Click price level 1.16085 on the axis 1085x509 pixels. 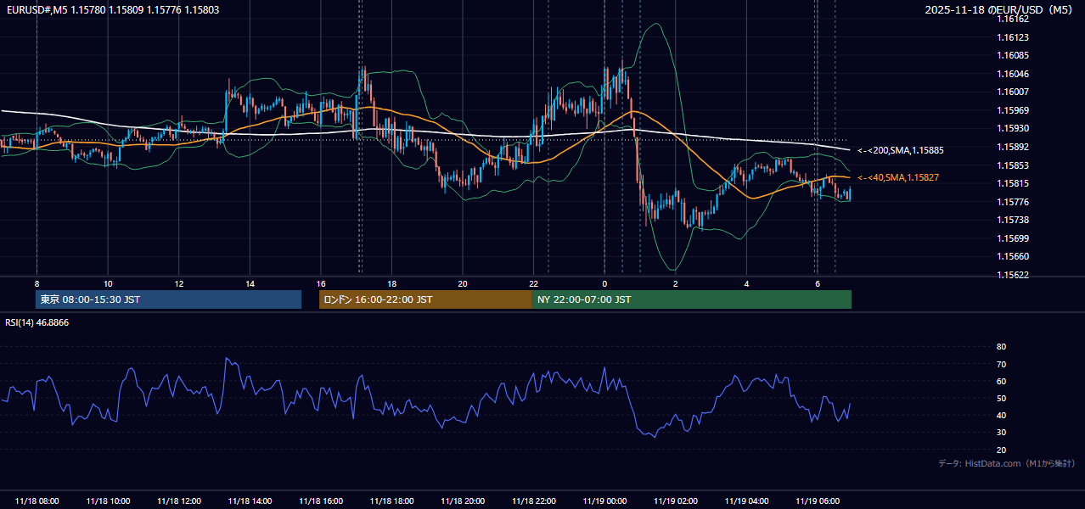coord(1013,56)
